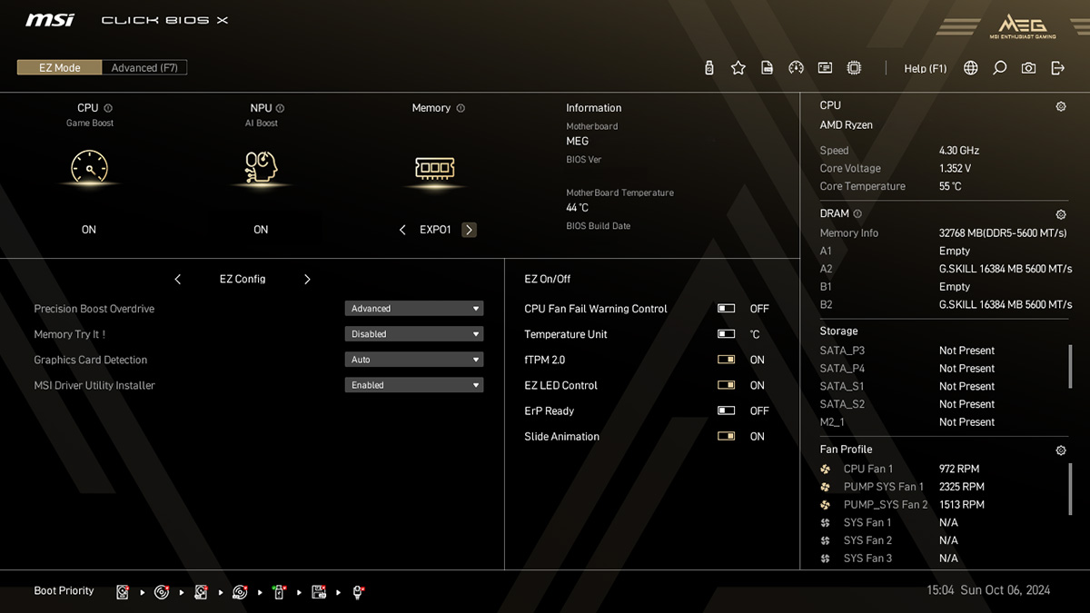Turn off the EZ LED Control toggle
1090x613 pixels.
(726, 384)
